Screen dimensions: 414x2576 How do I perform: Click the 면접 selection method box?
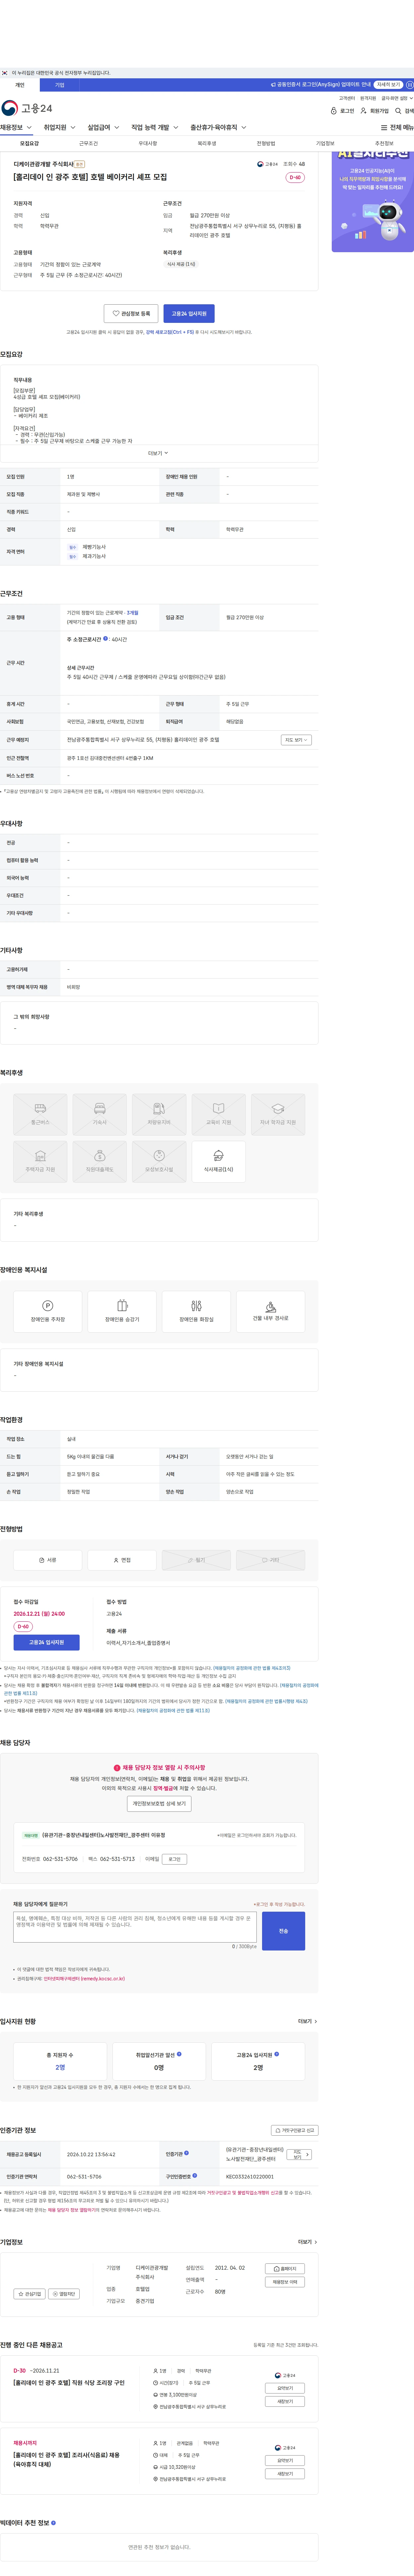click(122, 1560)
